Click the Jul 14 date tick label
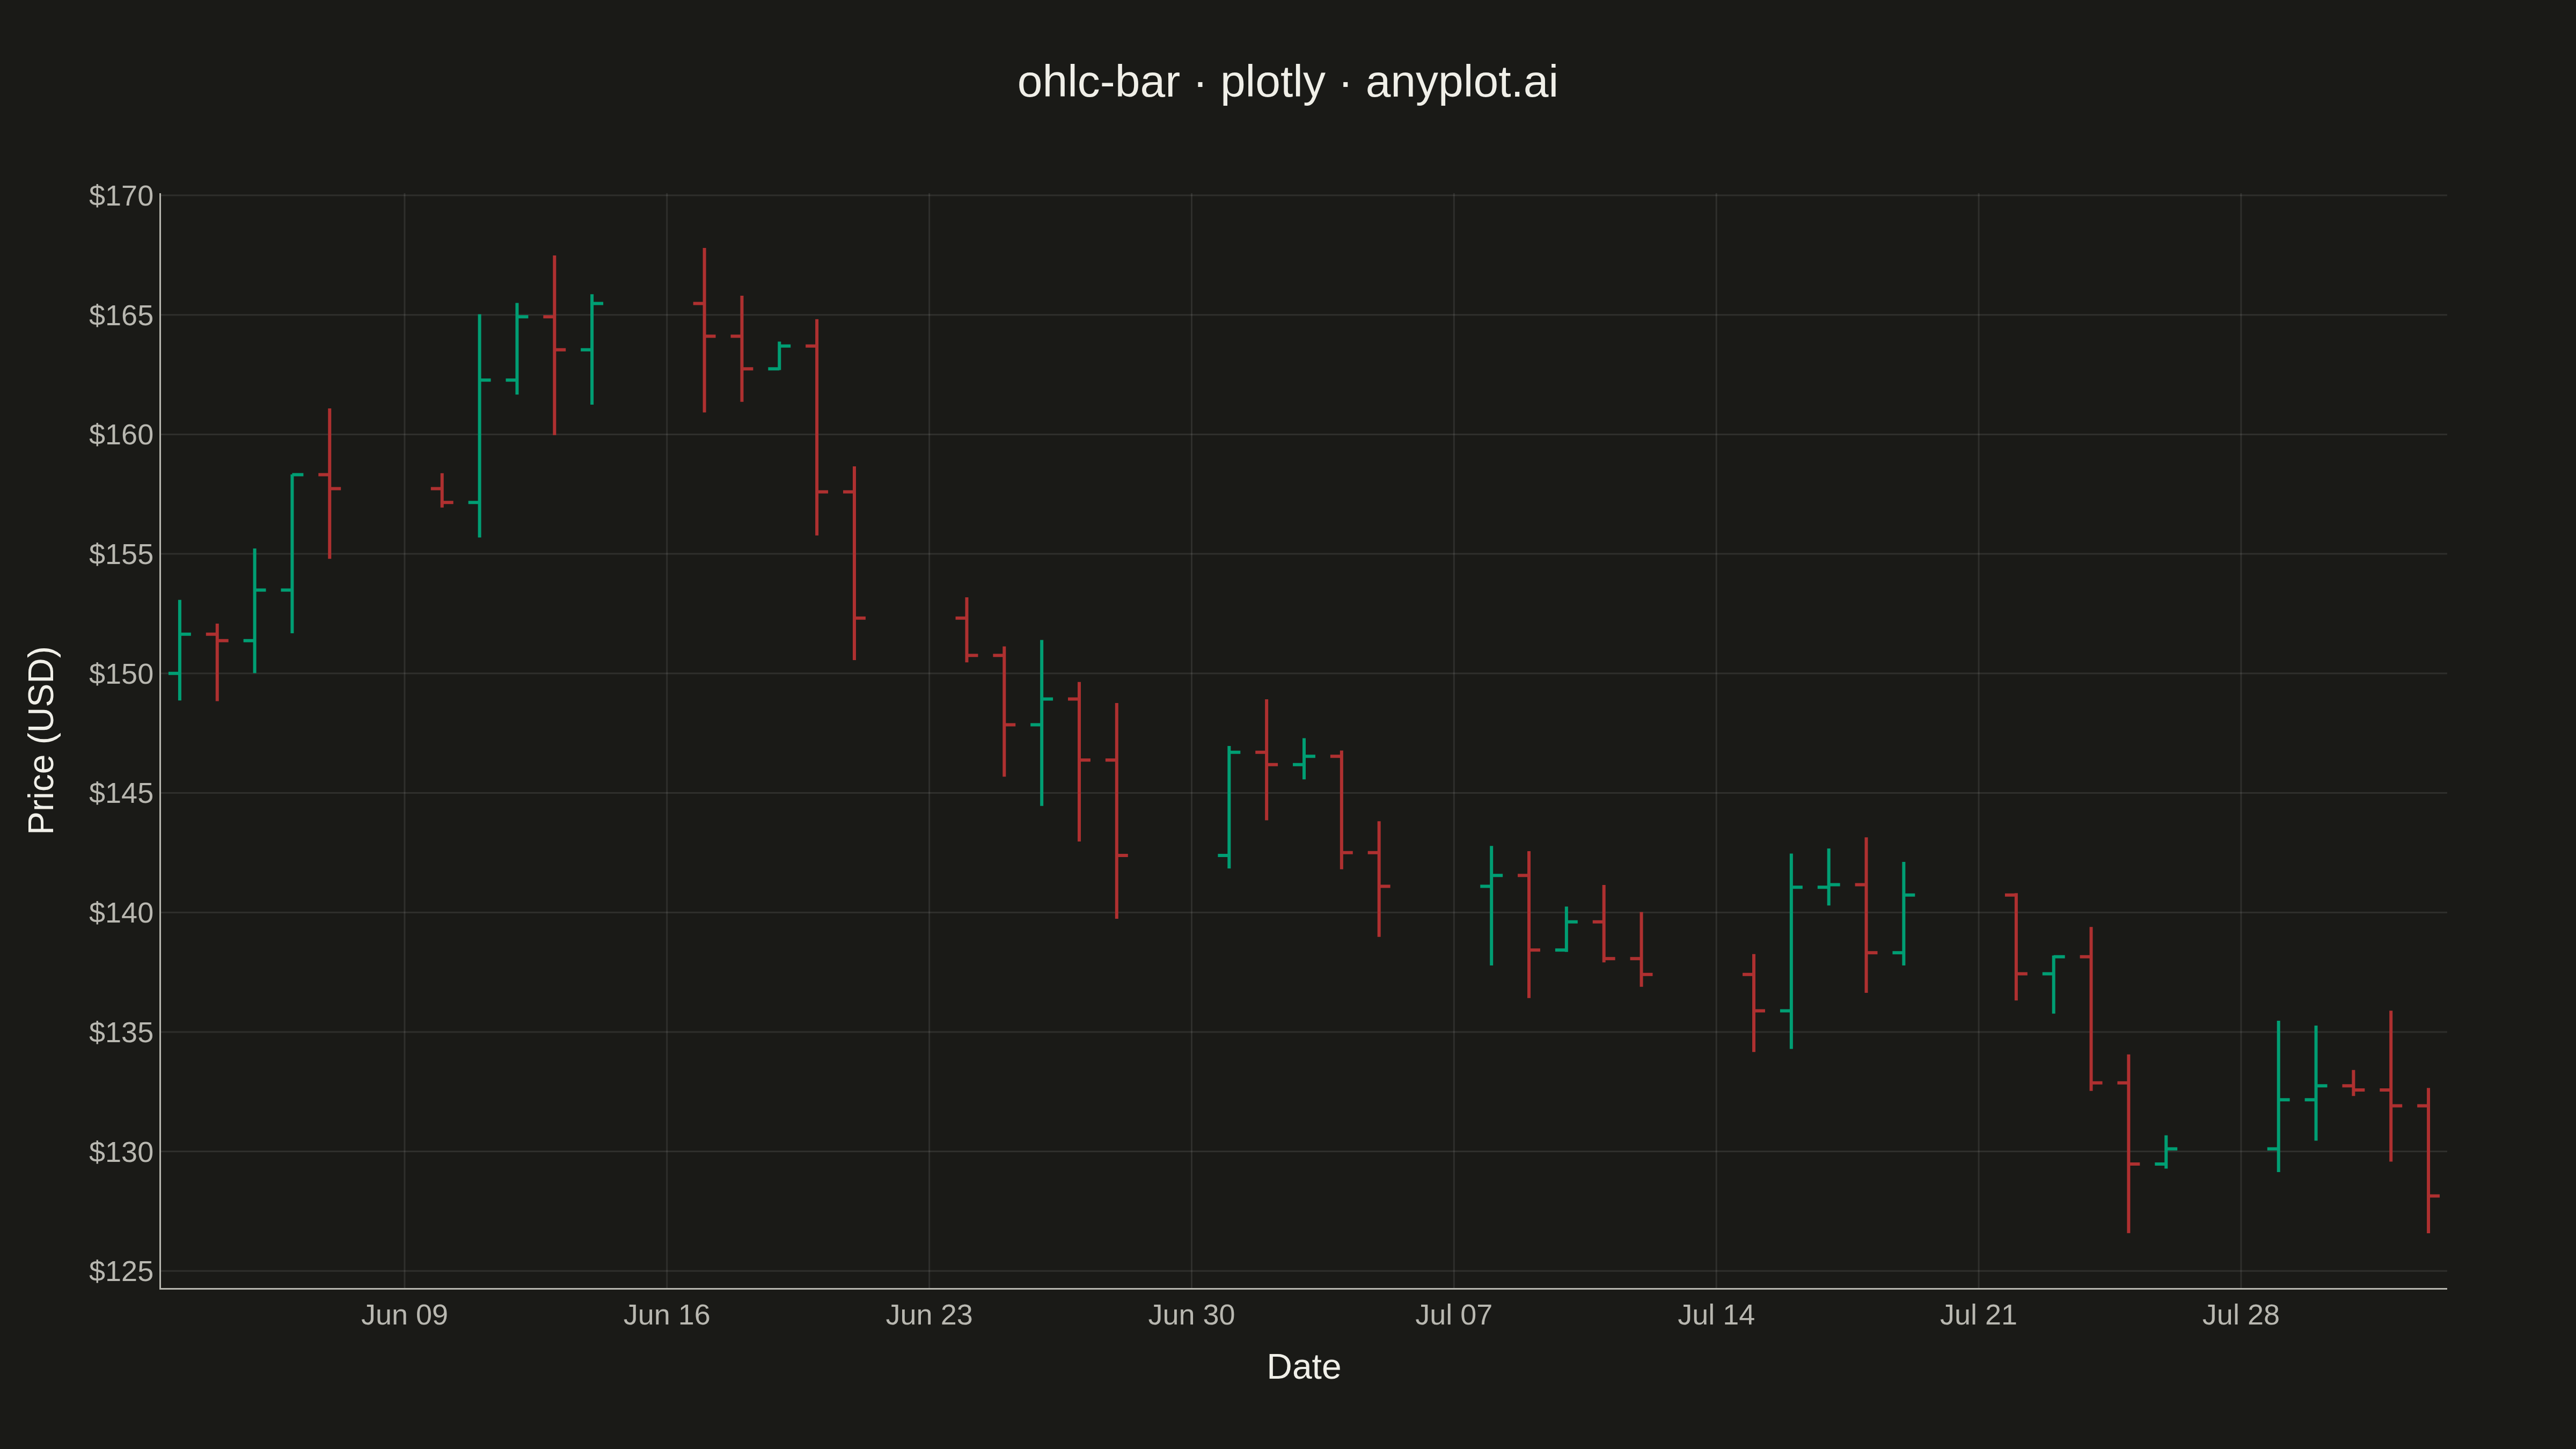 click(x=1716, y=1315)
